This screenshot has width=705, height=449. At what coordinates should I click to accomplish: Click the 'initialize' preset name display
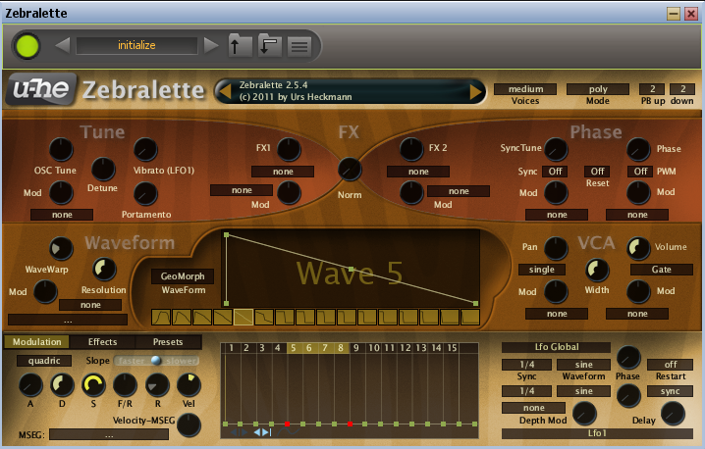pyautogui.click(x=136, y=45)
